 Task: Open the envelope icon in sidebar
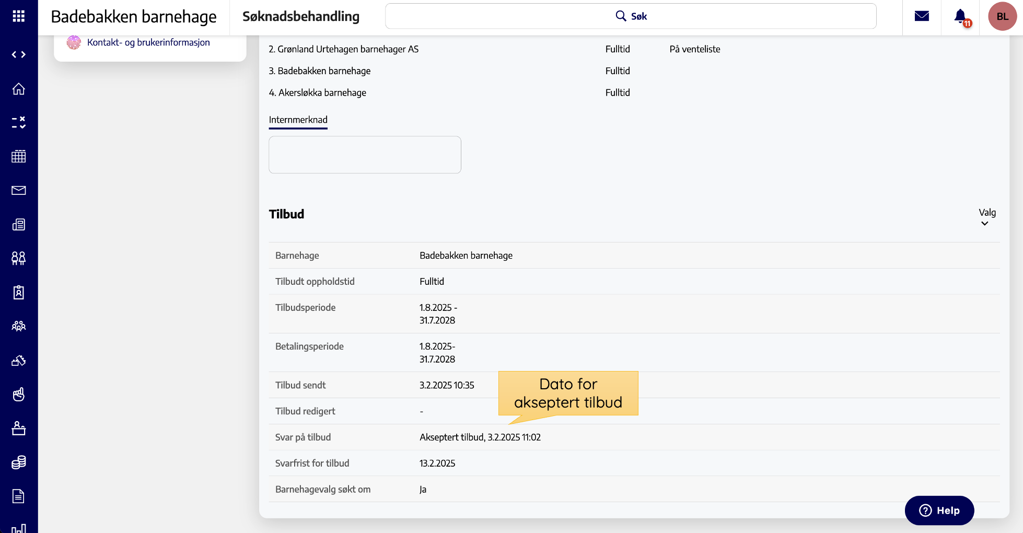[19, 190]
